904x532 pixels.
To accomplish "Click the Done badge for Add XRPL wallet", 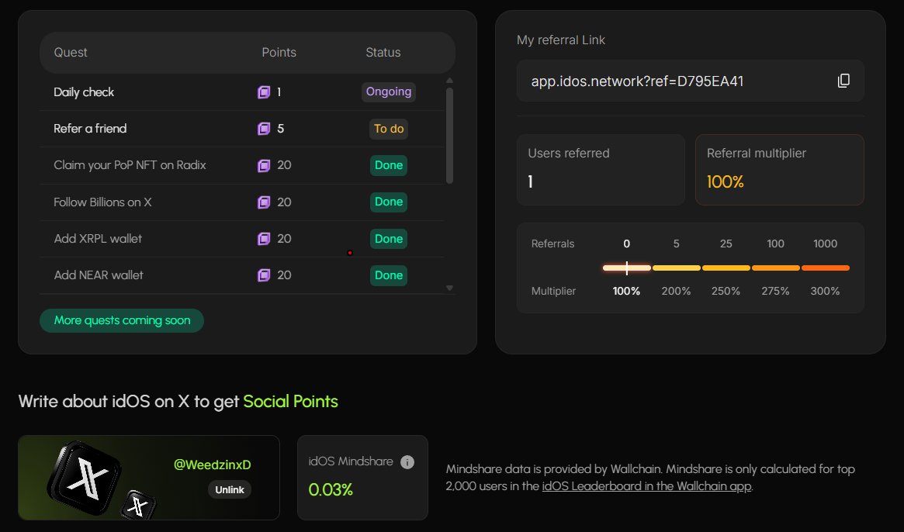I will click(389, 239).
